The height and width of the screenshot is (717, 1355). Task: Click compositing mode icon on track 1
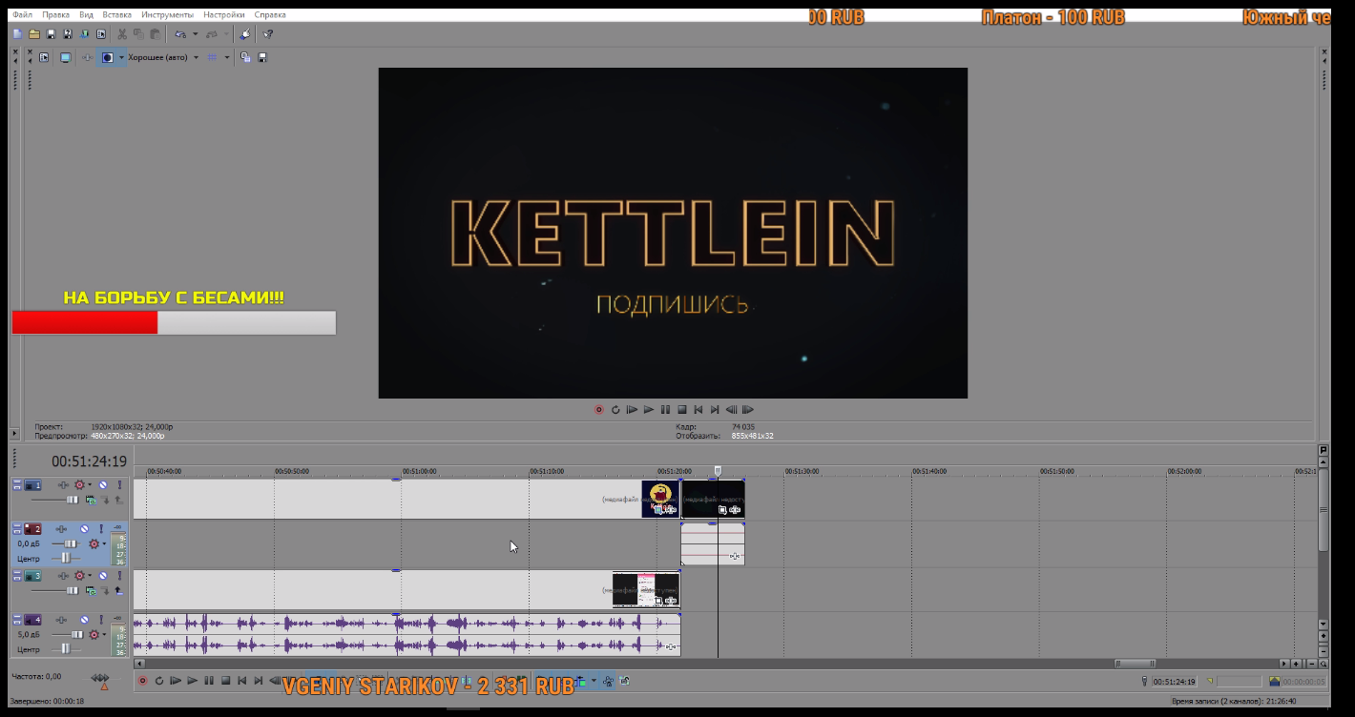91,501
